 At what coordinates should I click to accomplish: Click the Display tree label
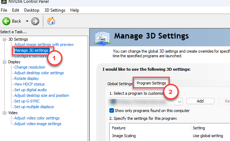pyautogui.click(x=14, y=62)
